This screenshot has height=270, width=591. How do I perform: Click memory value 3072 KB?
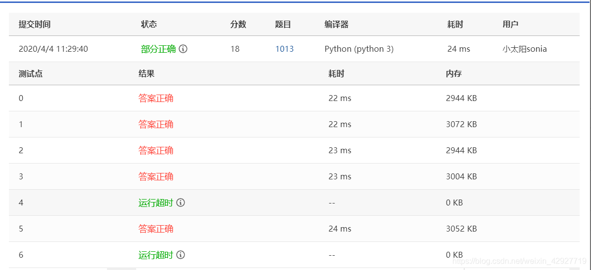click(x=461, y=124)
